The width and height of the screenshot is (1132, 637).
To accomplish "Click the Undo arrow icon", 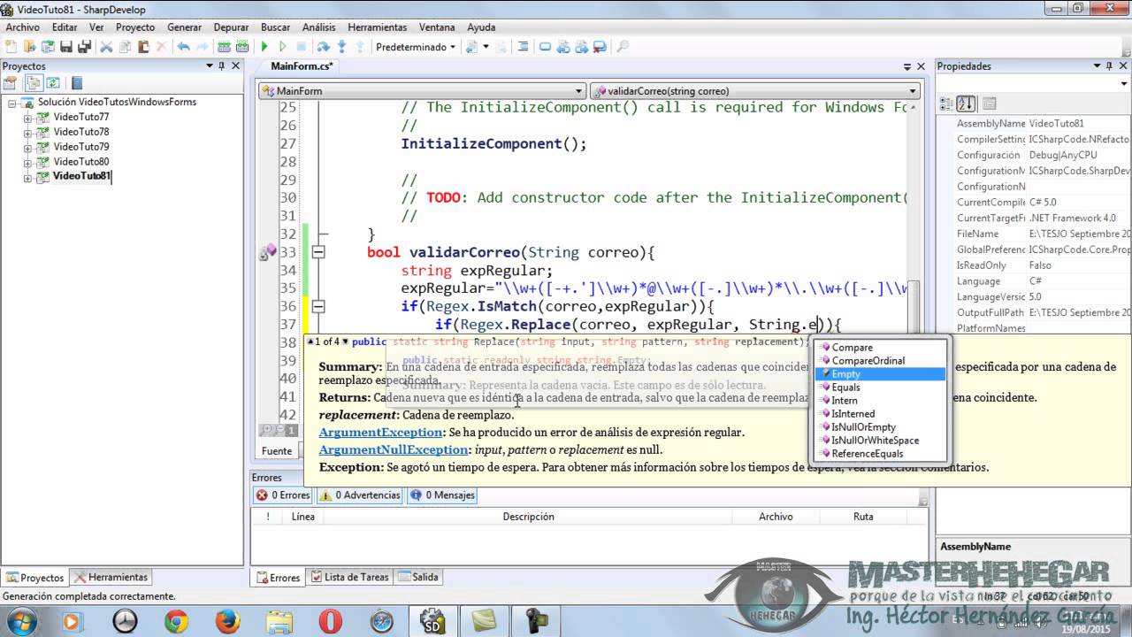I will coord(184,47).
